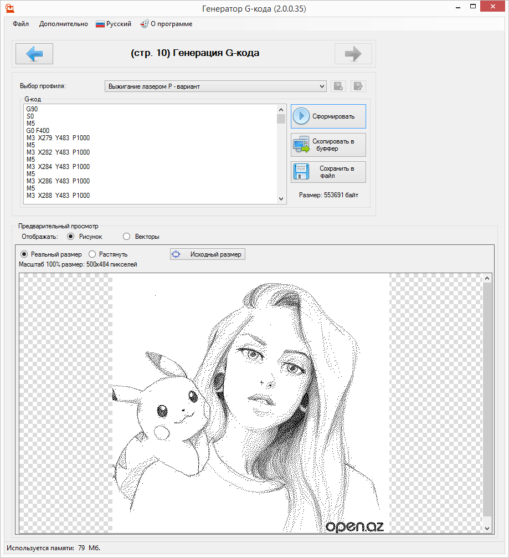
Task: Click the G90 line in G-code
Action: click(32, 109)
